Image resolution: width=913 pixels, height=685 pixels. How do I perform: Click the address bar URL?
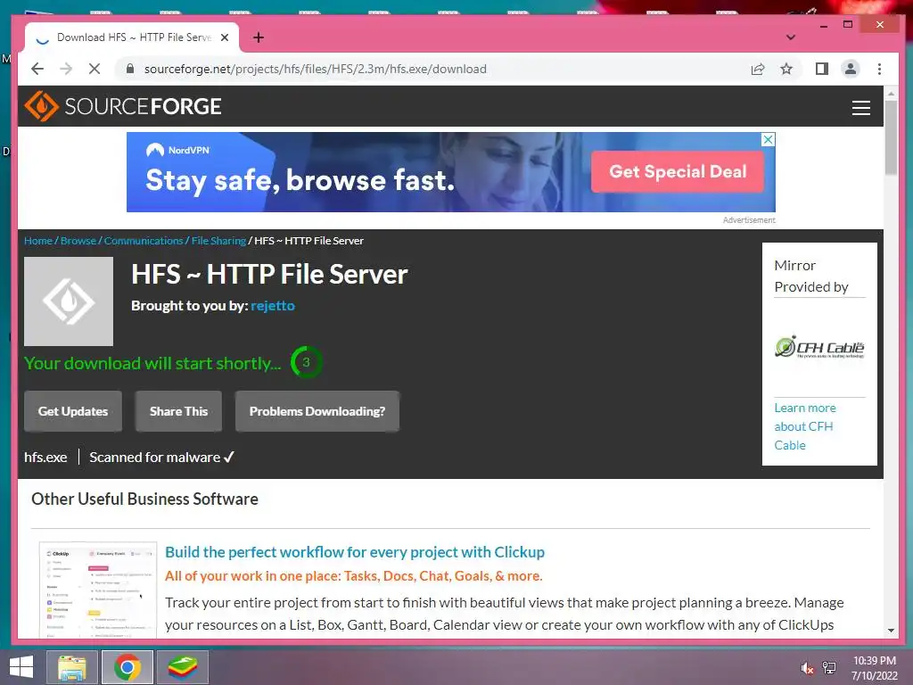tap(315, 69)
